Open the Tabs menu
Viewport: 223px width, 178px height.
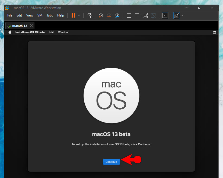point(50,15)
